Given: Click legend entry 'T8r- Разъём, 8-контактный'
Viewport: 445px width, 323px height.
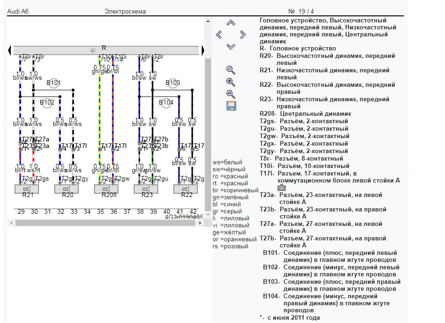Looking at the screenshot, I should point(301,159).
